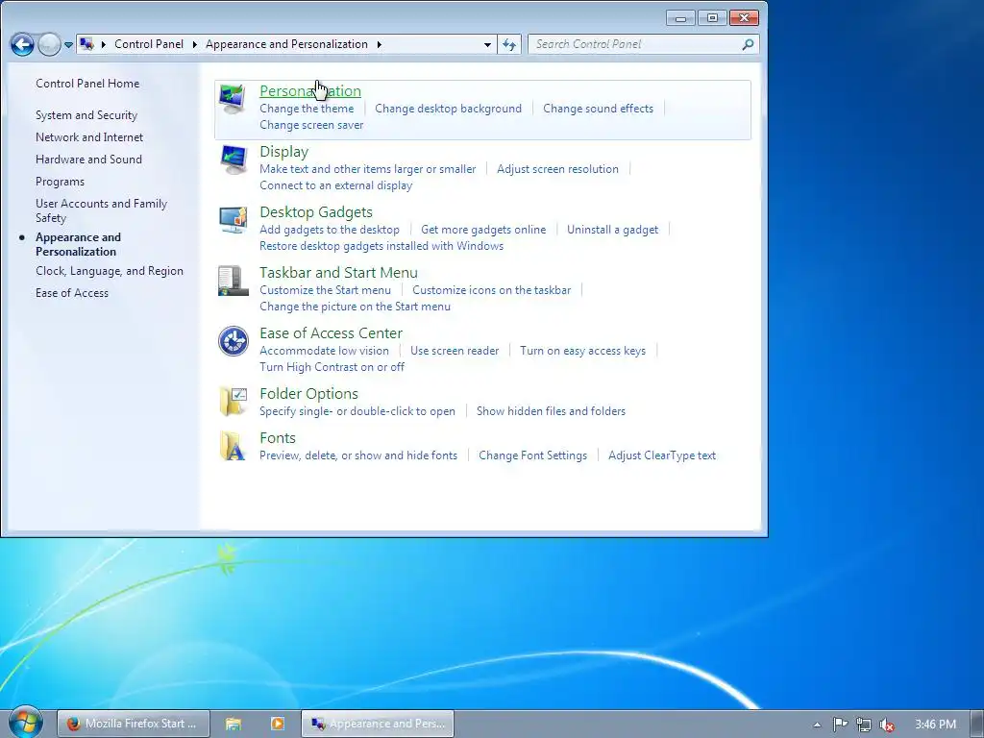Open the Desktop Gadgets heading link
Image resolution: width=984 pixels, height=738 pixels.
315,212
